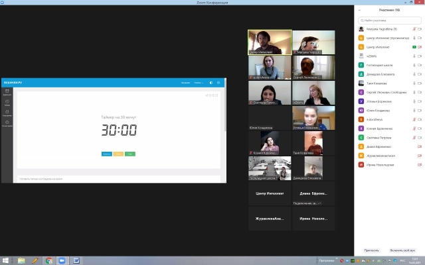
Task: Click camera icon in Центр Интеллект (Организатор) row
Action: coord(420,38)
